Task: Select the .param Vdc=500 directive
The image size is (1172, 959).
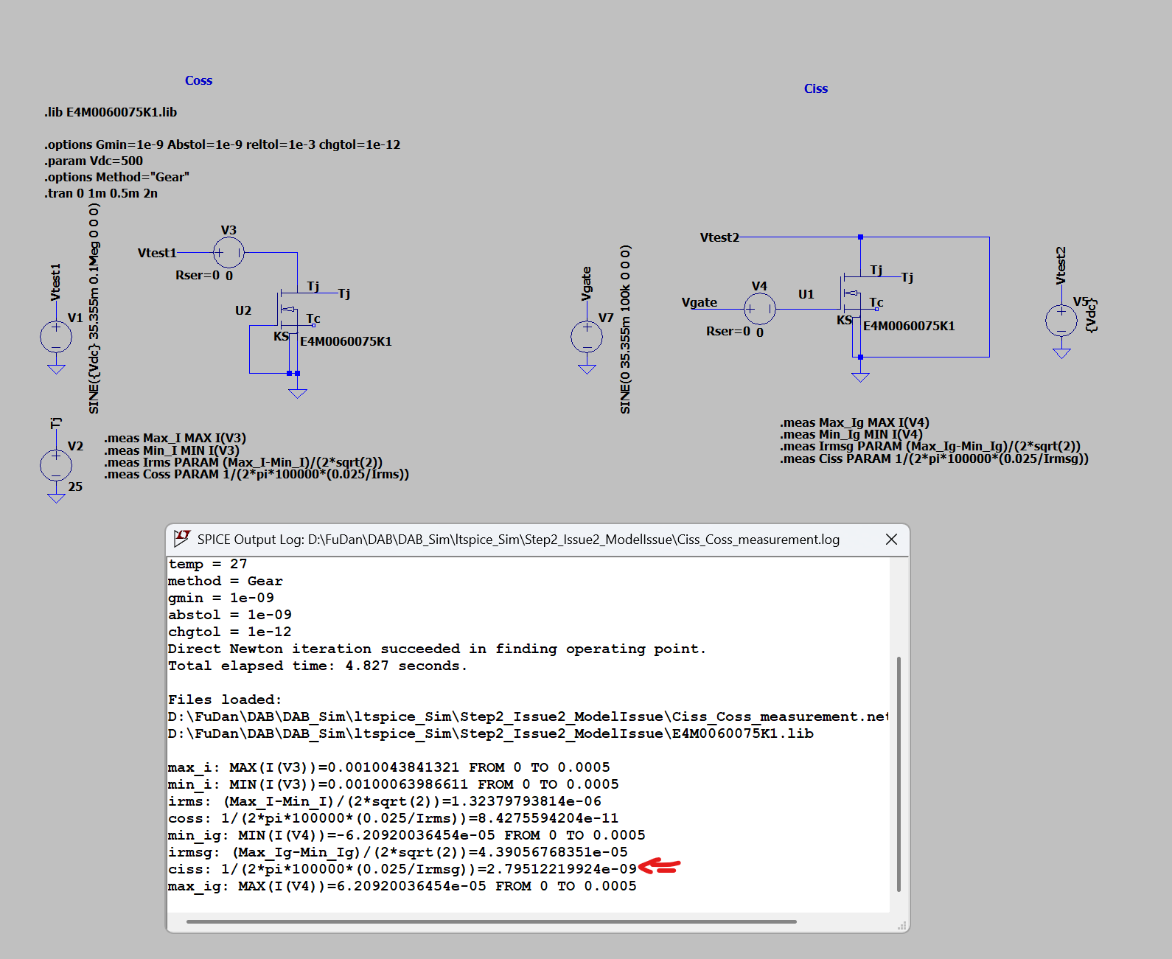Action: pos(94,161)
